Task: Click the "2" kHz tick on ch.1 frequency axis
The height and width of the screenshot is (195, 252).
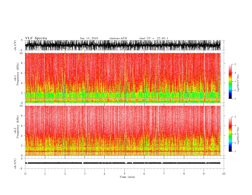Action: (22, 93)
